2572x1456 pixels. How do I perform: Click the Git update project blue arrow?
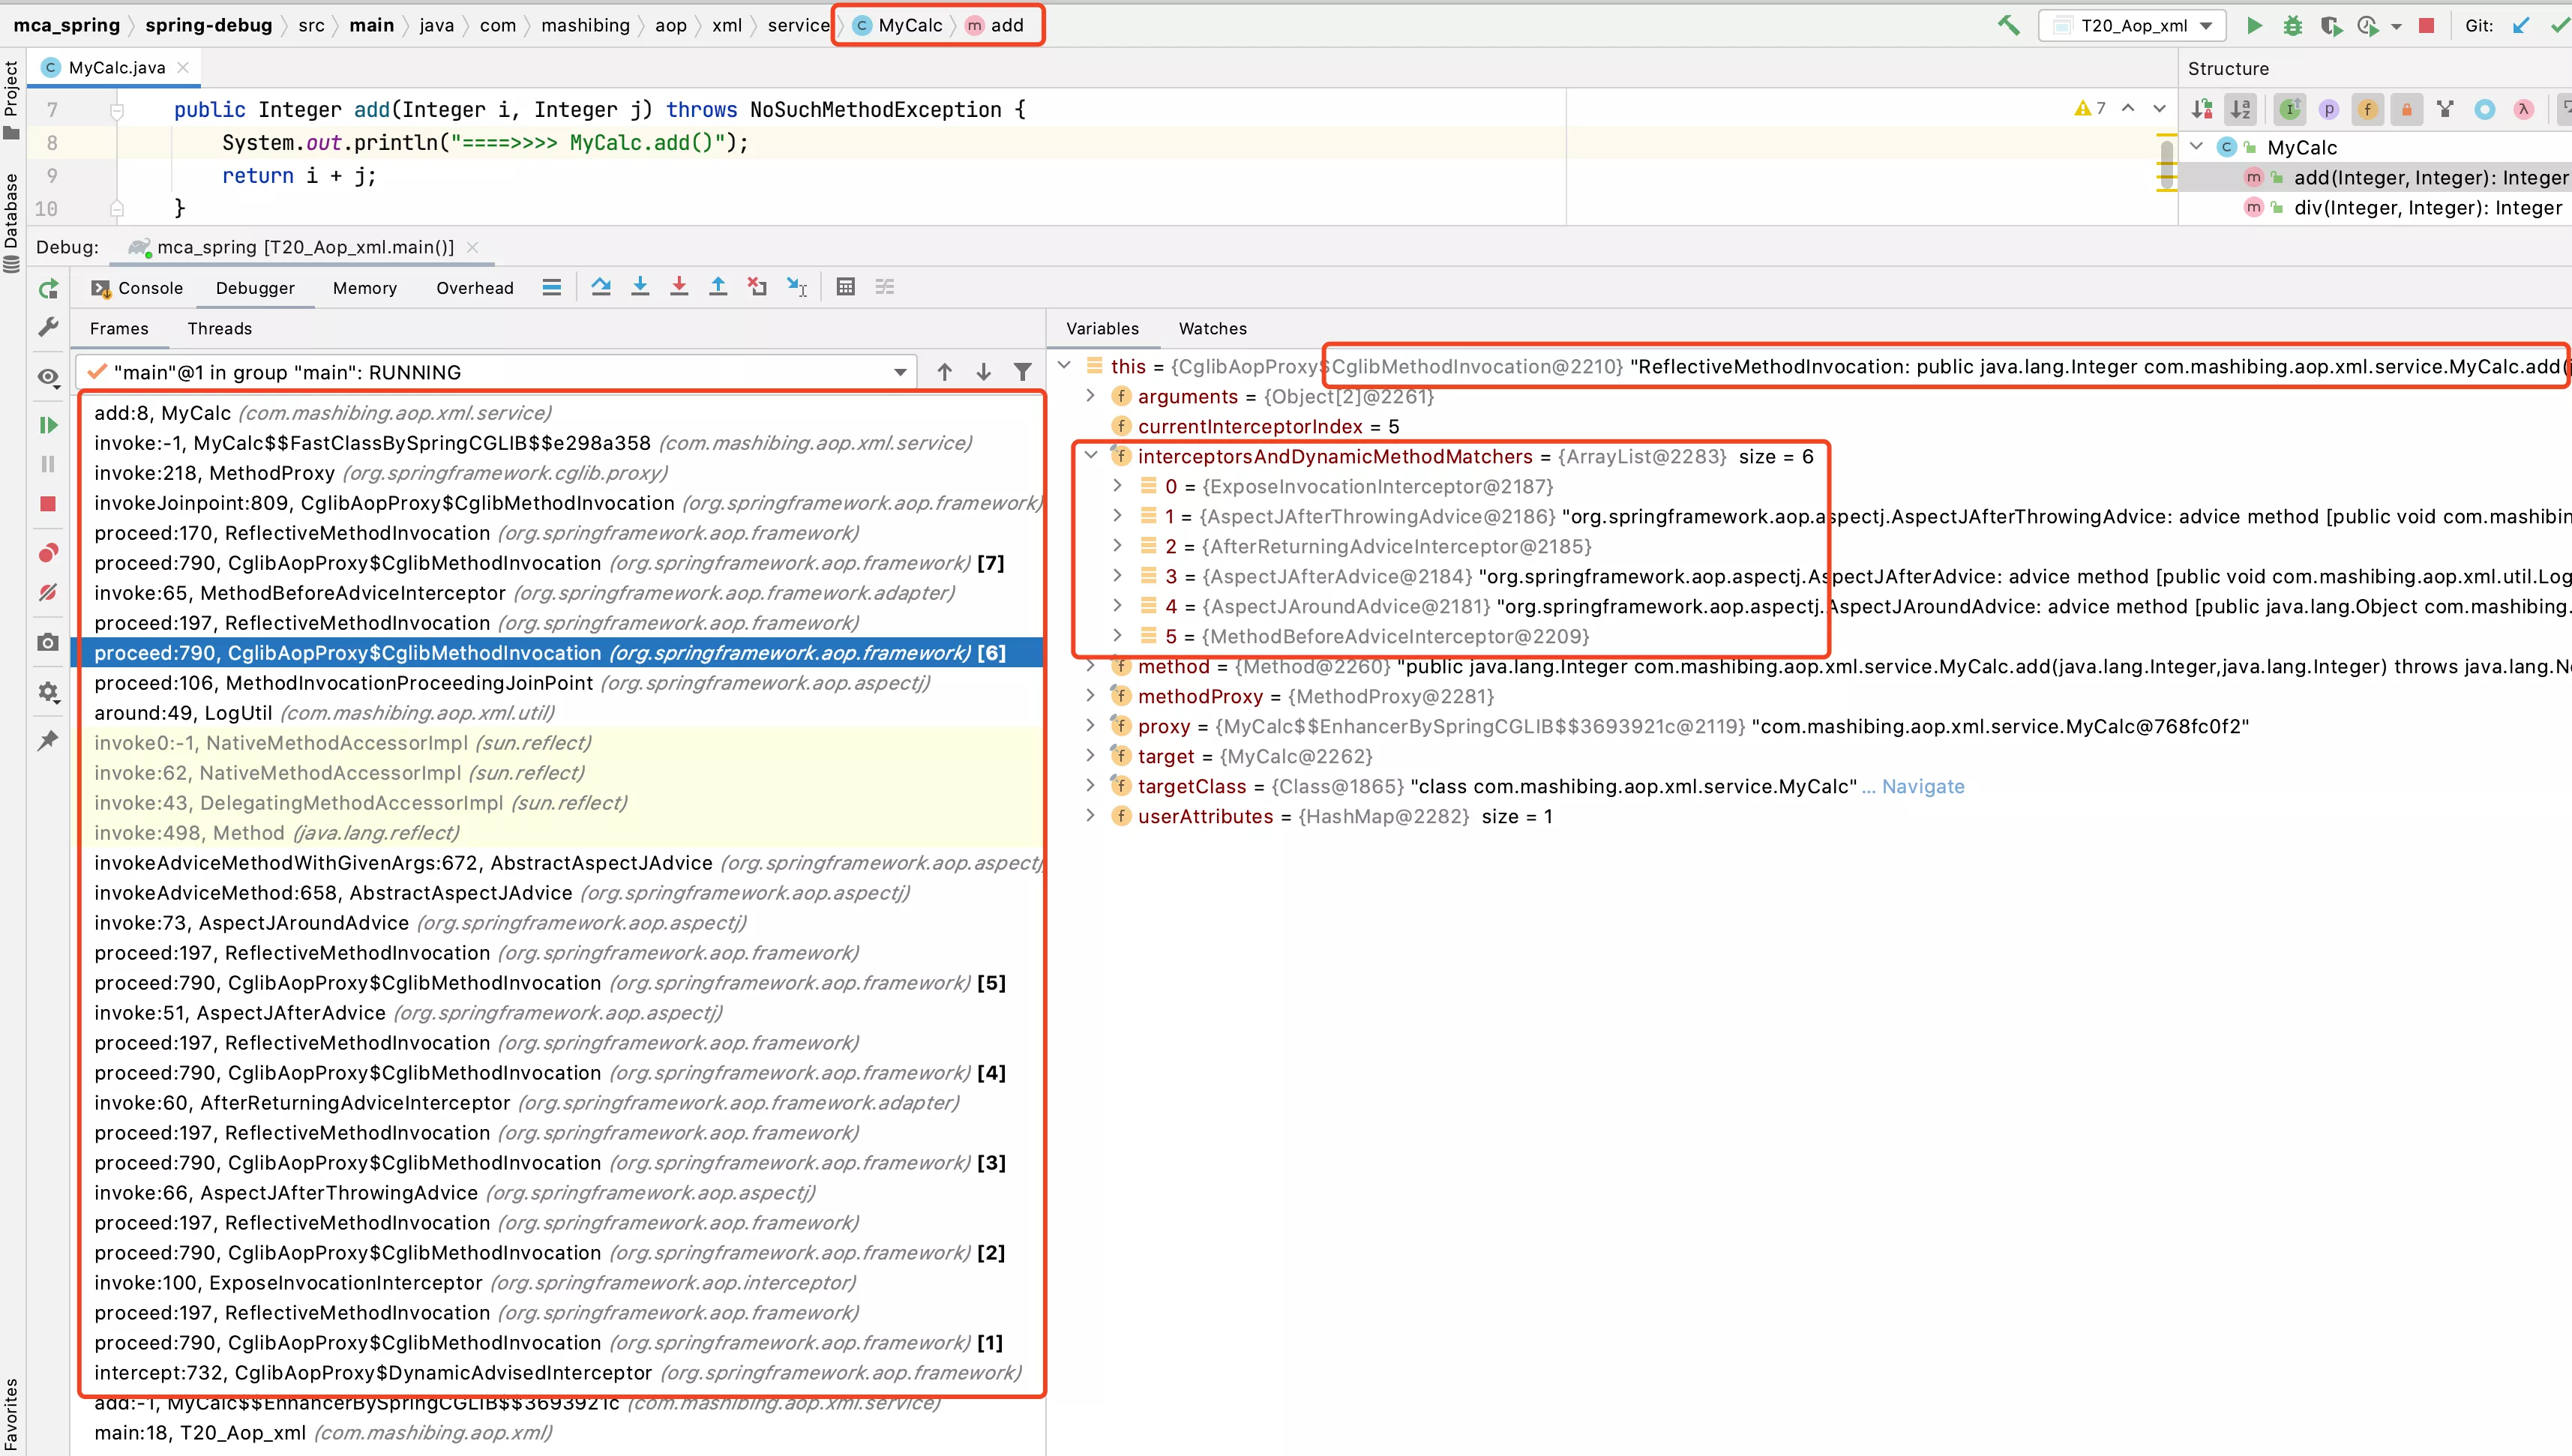point(2520,26)
